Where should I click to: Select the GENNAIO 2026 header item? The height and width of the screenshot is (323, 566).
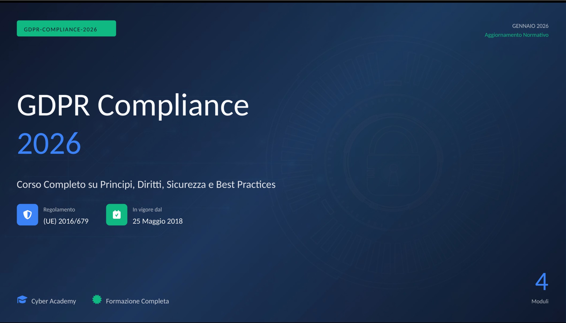pos(530,26)
